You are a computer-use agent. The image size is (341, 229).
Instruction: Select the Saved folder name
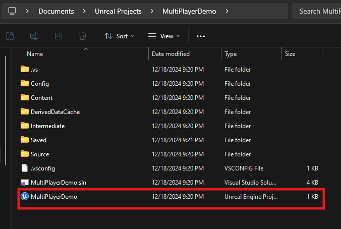click(x=38, y=140)
